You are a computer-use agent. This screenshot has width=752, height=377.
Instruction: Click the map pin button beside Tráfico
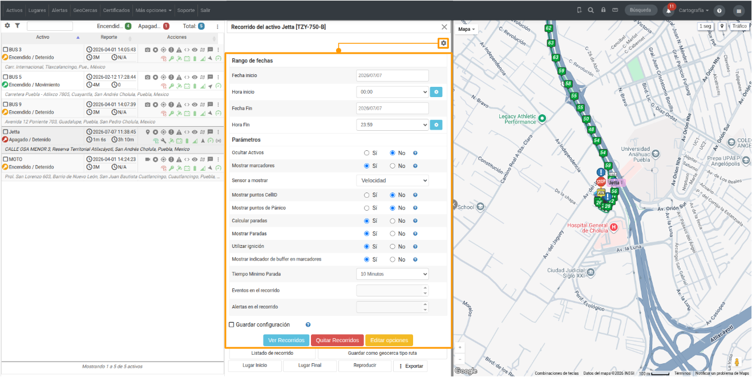click(722, 26)
